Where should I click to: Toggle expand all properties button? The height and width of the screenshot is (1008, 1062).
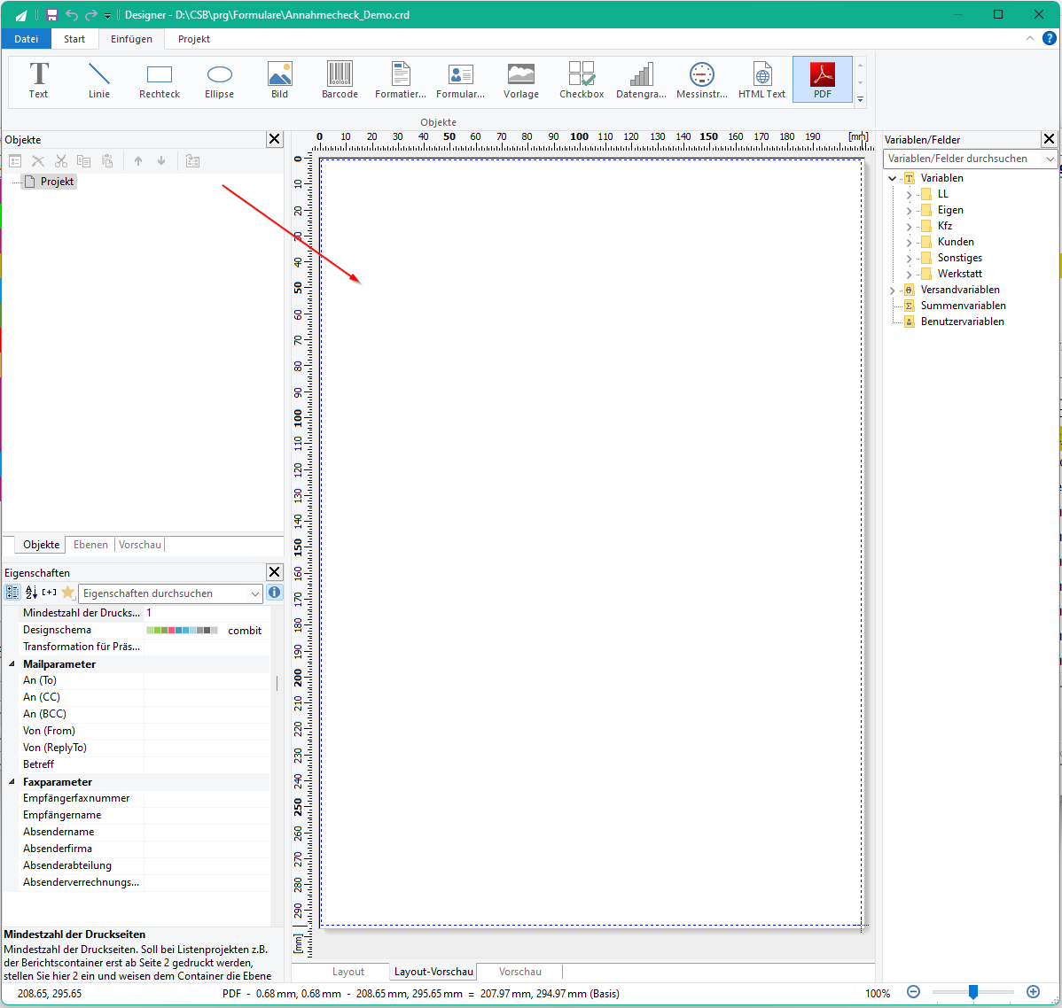(x=50, y=593)
